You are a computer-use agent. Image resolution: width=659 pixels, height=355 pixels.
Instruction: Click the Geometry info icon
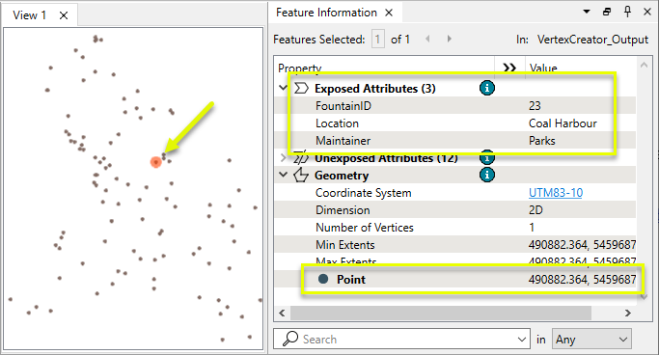tap(486, 175)
